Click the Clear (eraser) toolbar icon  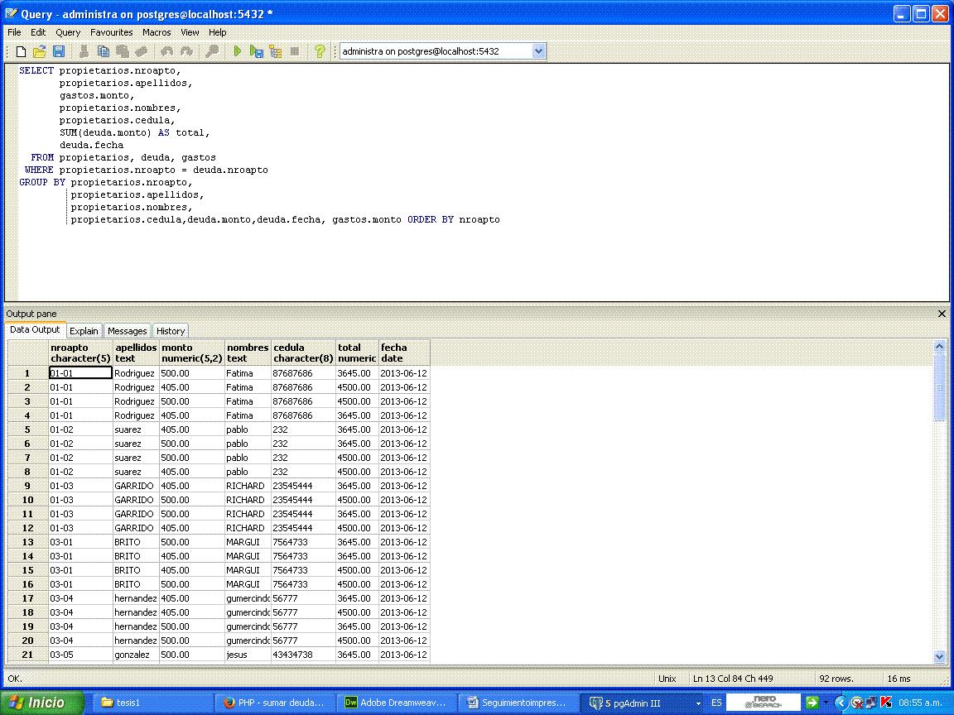141,51
